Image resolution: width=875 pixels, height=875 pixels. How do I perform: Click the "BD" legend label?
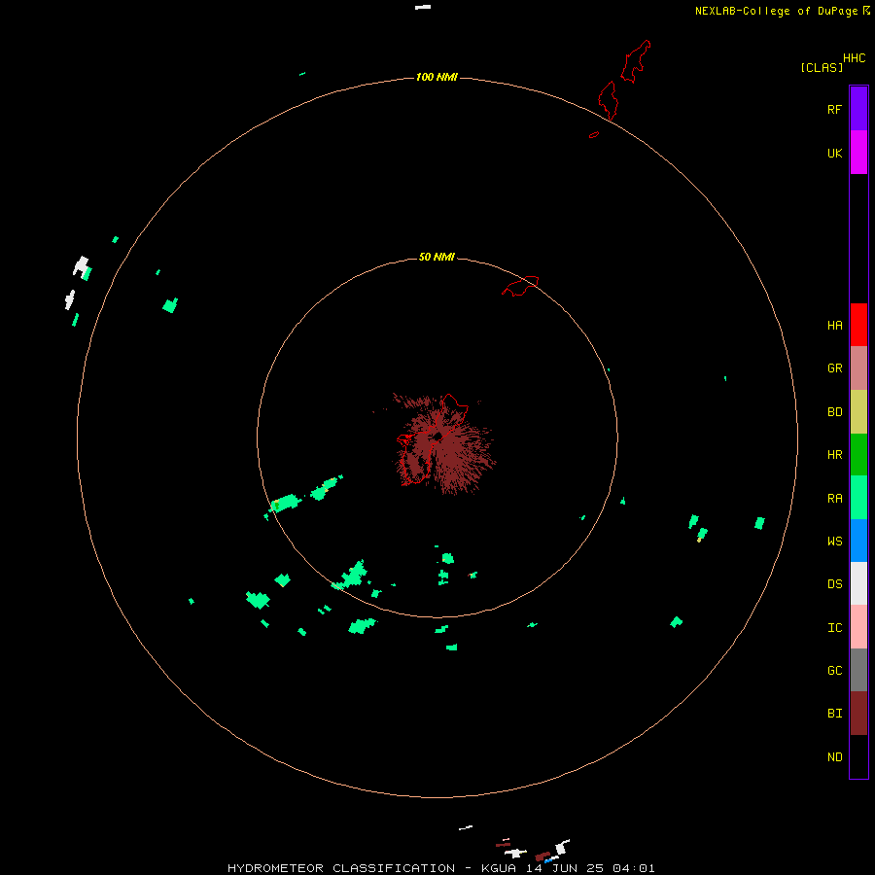(835, 412)
